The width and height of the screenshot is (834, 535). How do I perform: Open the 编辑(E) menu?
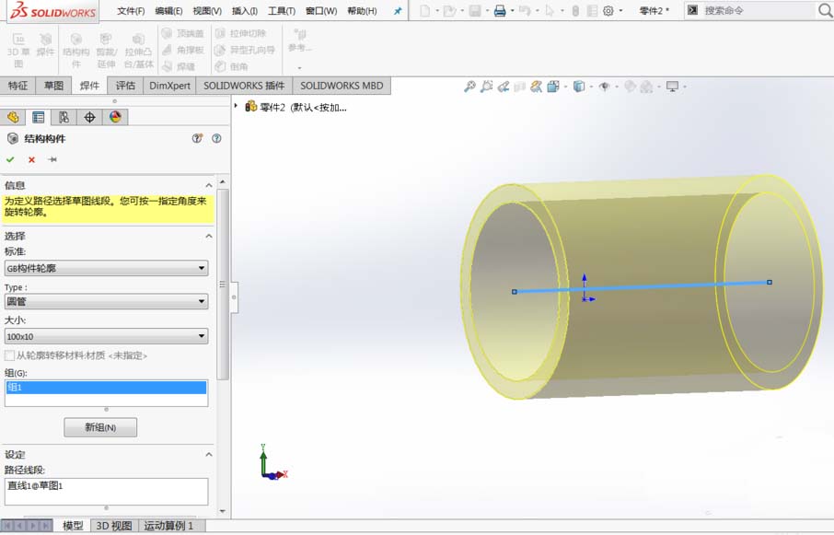tap(168, 11)
